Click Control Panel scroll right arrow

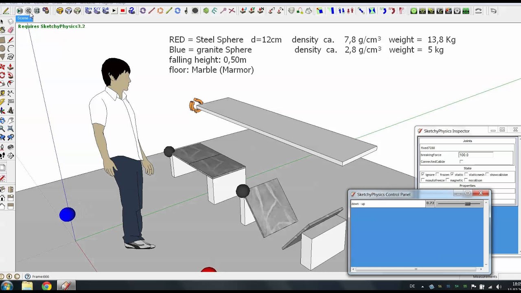(481, 269)
